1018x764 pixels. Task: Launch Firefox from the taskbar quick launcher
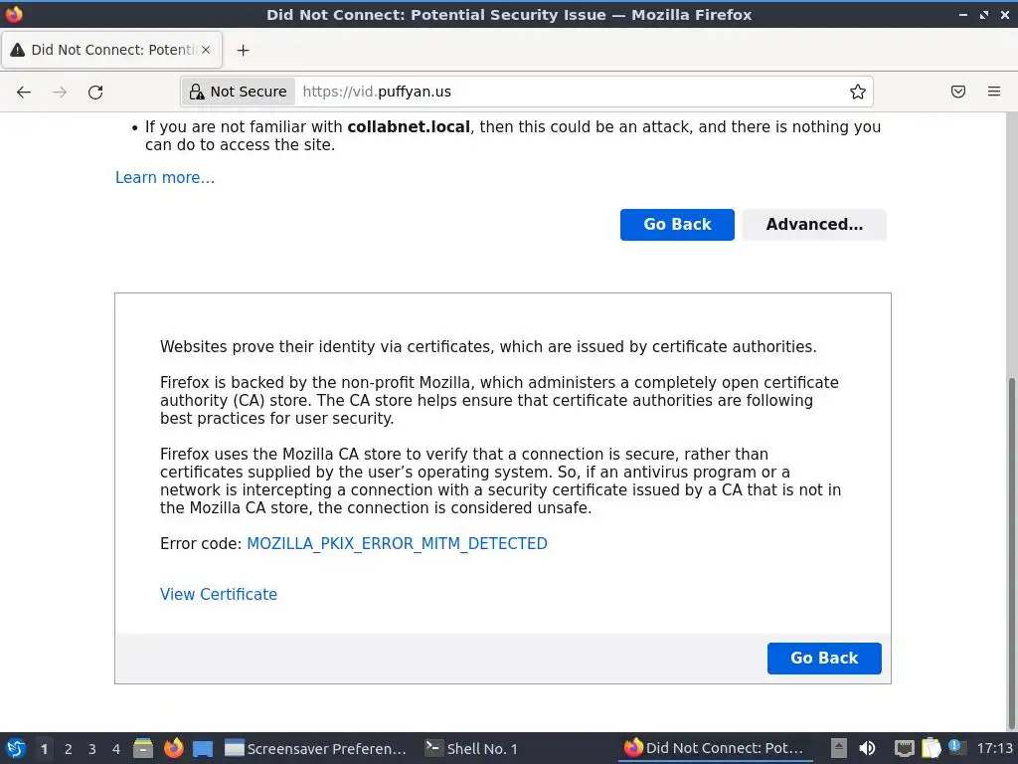173,748
